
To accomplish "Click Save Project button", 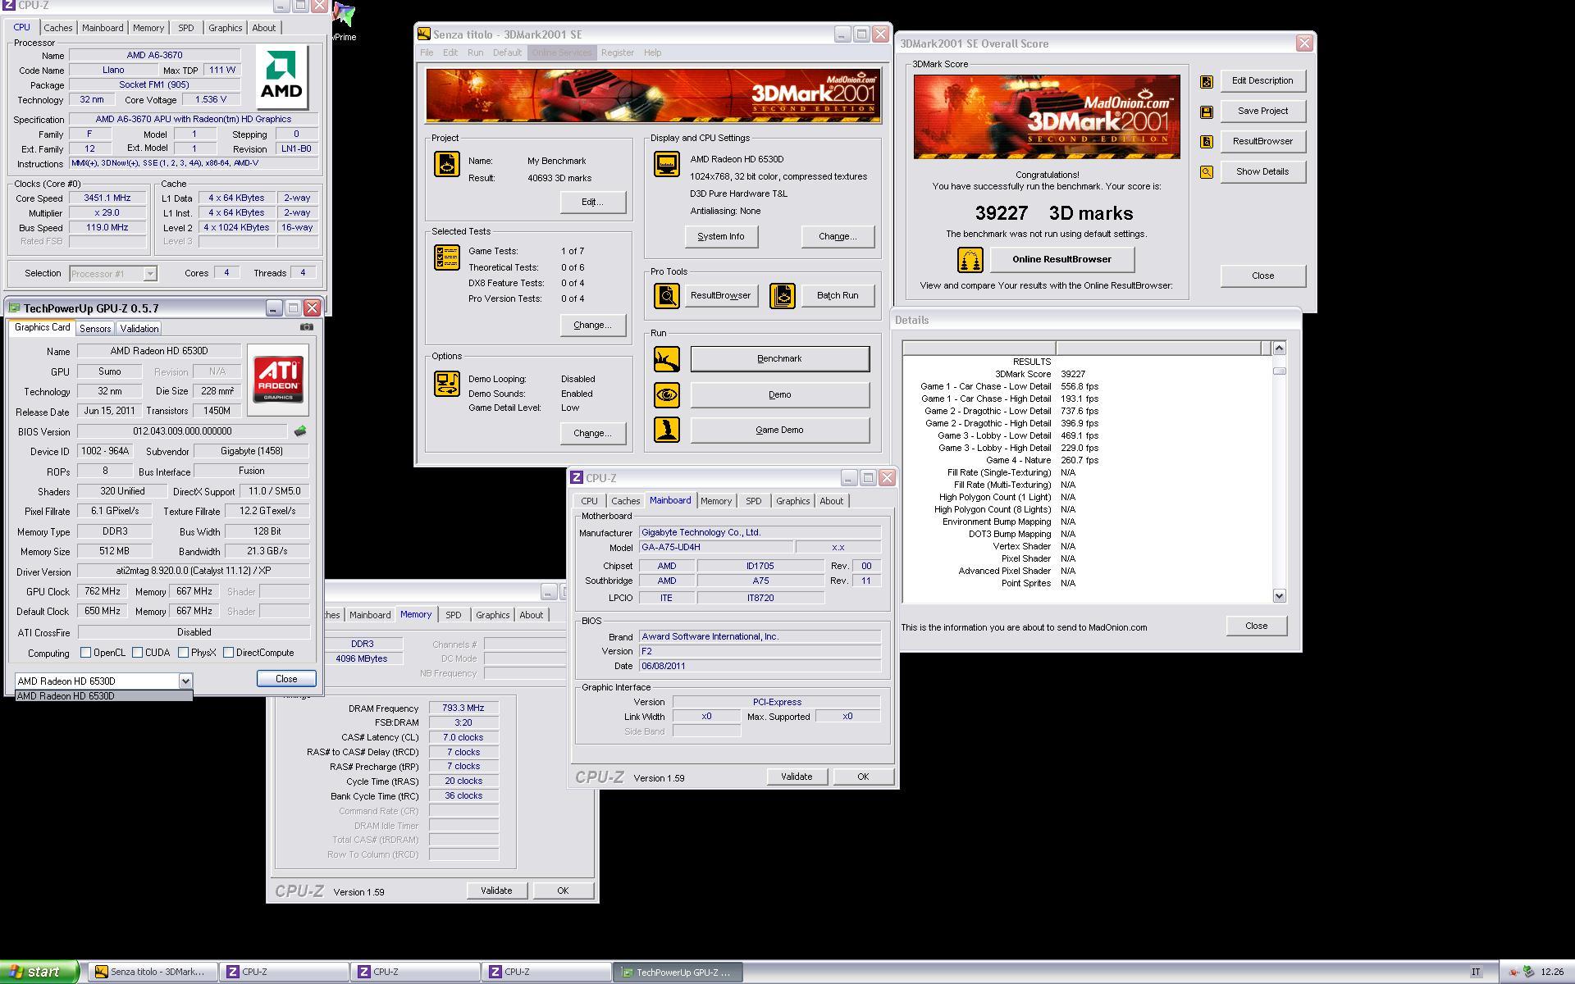I will [1262, 111].
